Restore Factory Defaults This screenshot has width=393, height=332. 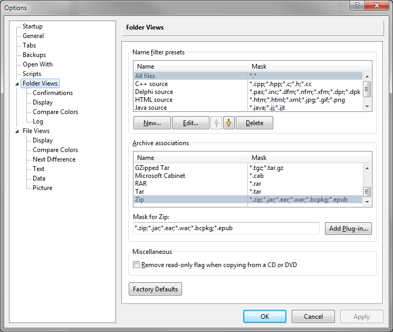[156, 289]
